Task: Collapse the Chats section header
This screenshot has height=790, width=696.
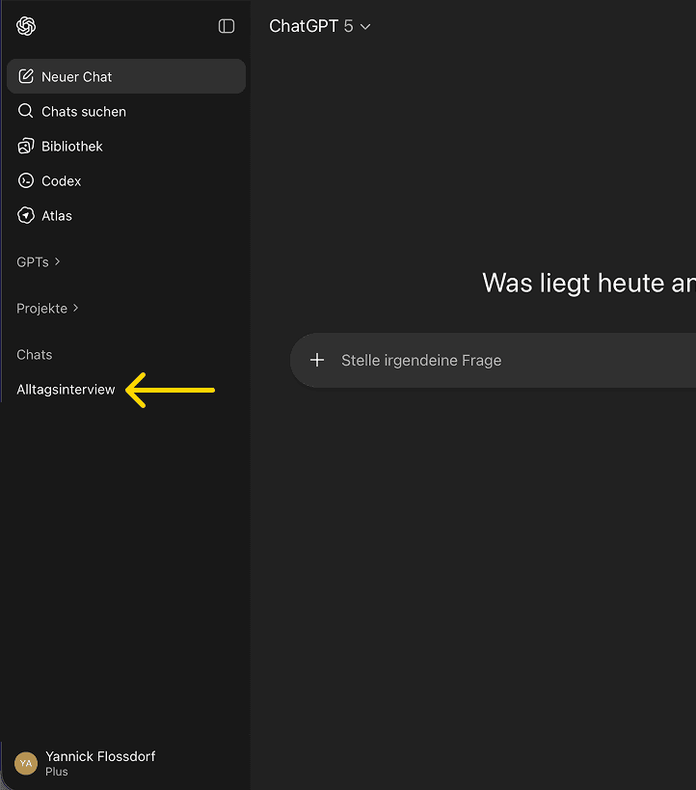Action: (35, 354)
